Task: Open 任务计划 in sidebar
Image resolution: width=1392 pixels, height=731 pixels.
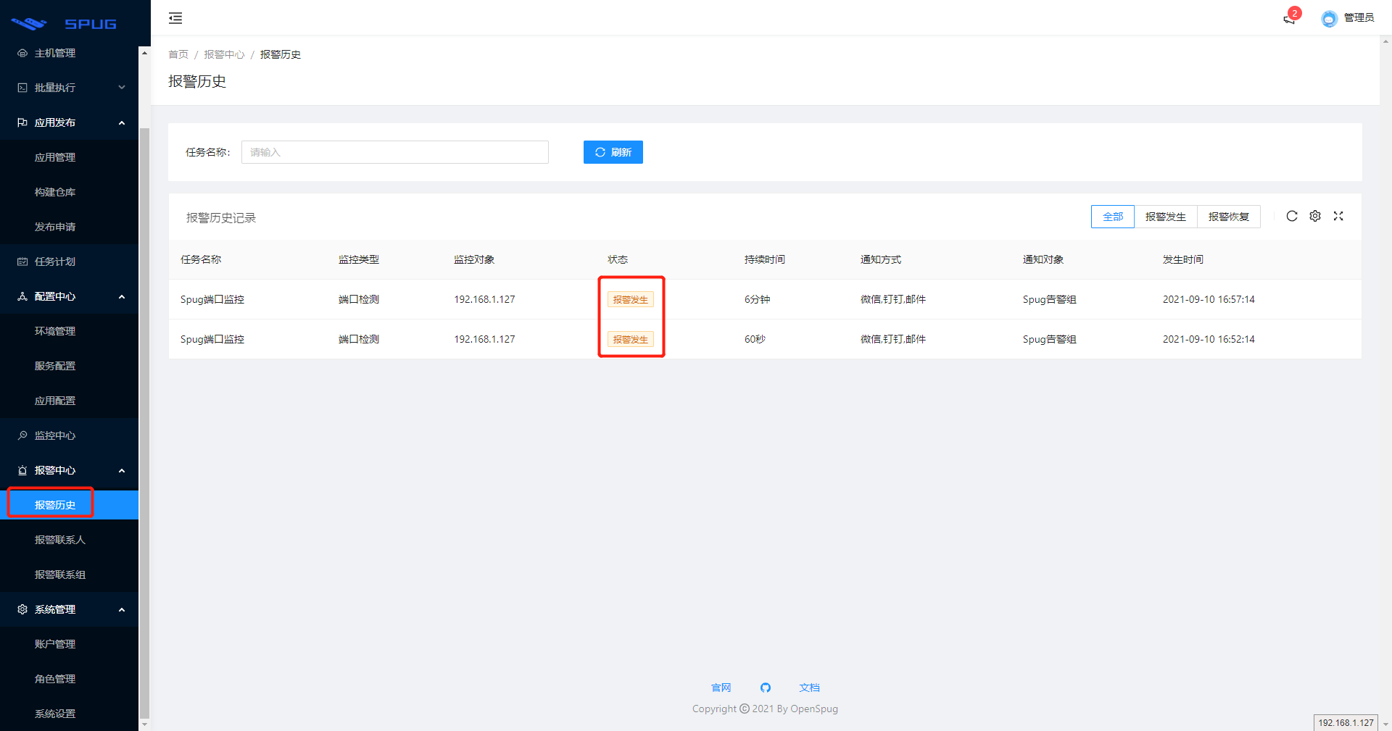Action: (x=69, y=262)
